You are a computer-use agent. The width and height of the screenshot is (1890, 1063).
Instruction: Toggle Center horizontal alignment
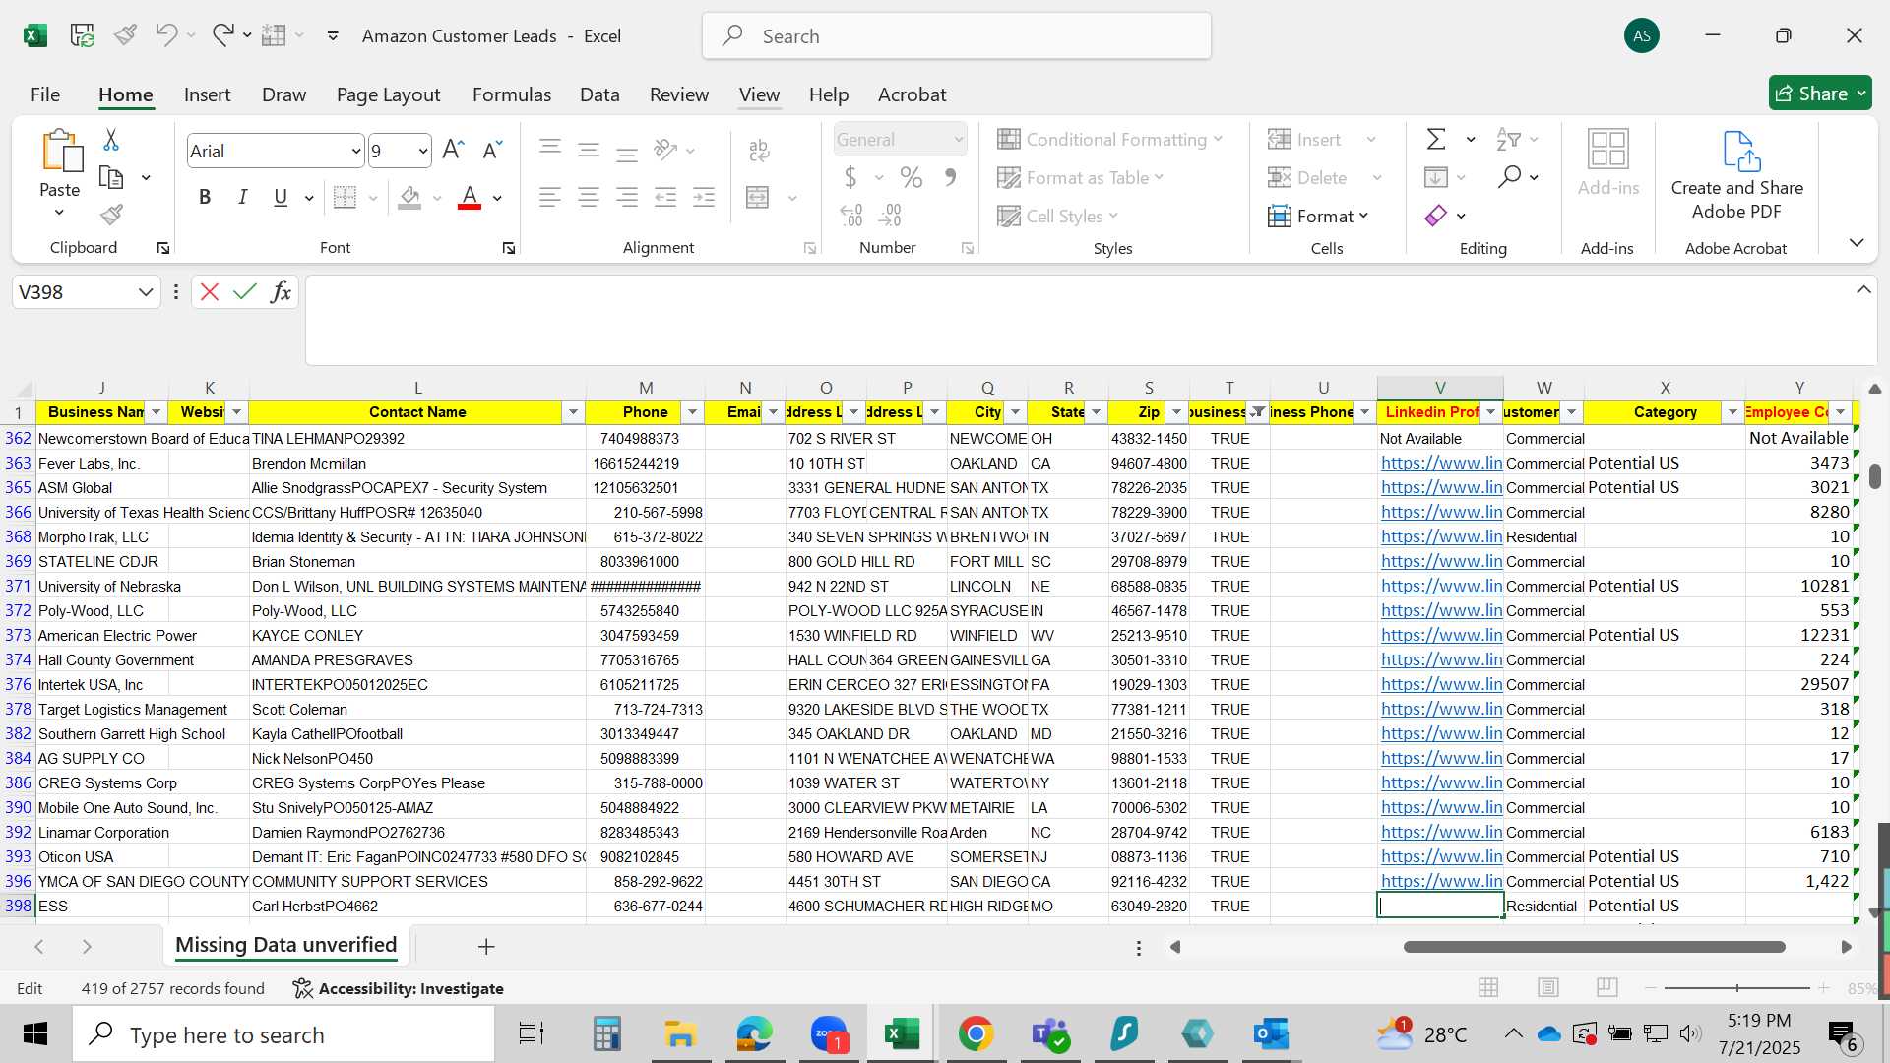pos(589,197)
